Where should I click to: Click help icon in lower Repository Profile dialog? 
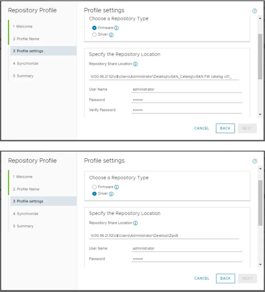point(255,161)
